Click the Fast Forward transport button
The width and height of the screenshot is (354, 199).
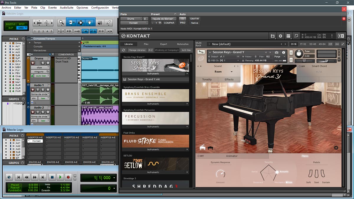pyautogui.click(x=35, y=177)
